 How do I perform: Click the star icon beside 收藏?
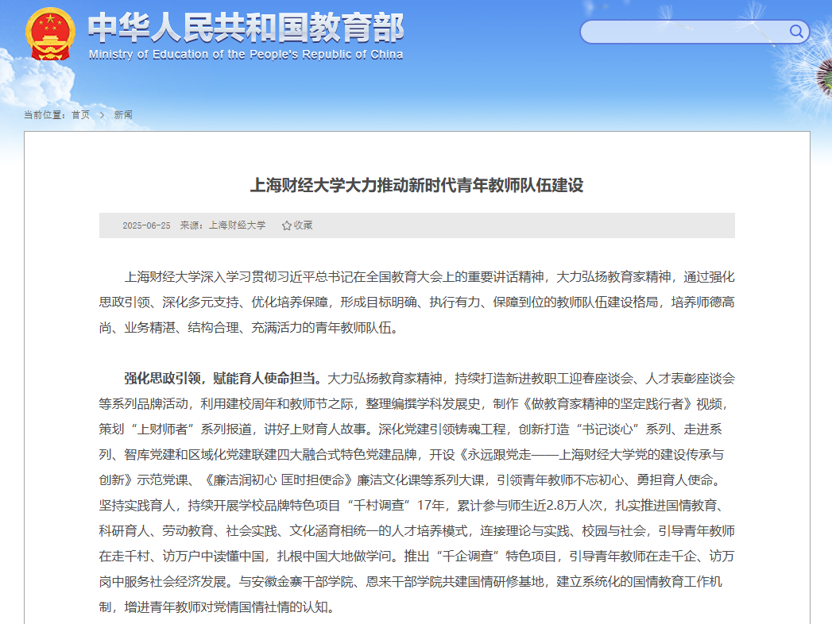(287, 225)
